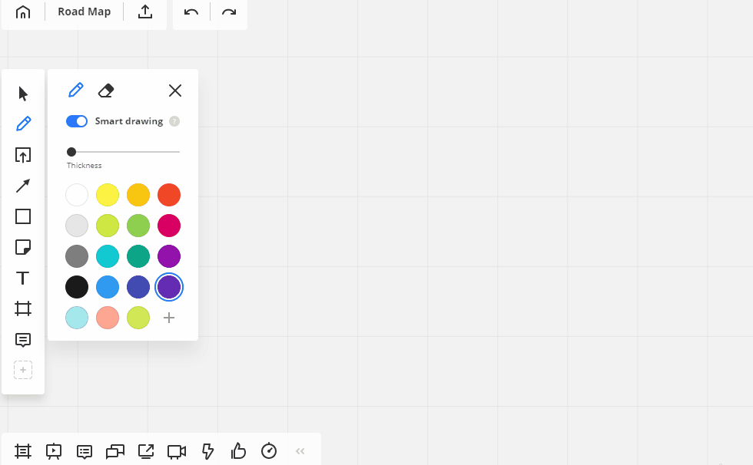This screenshot has height=465, width=753.
Task: Select the sticky note tool
Action: coord(22,247)
